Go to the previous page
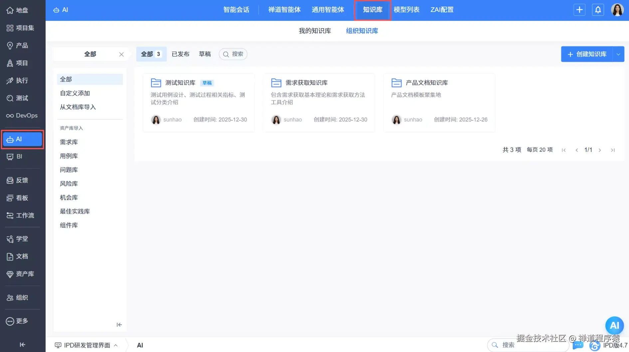This screenshot has height=352, width=629. click(x=577, y=150)
